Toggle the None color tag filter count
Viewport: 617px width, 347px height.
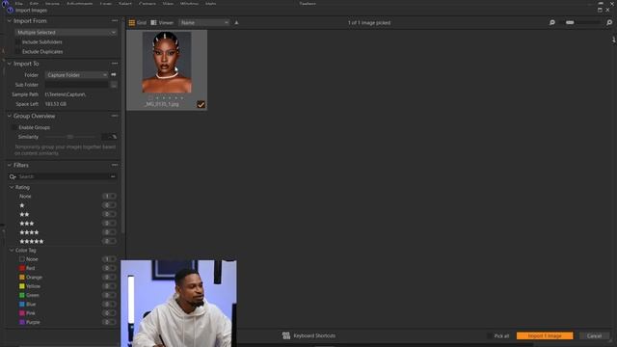pyautogui.click(x=109, y=259)
